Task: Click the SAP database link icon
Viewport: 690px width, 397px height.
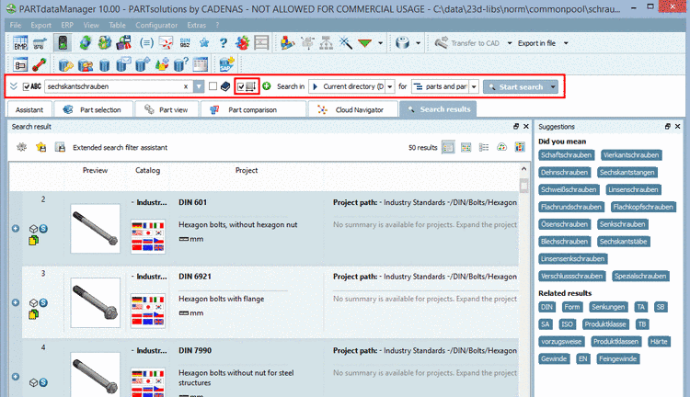Action: click(x=227, y=64)
